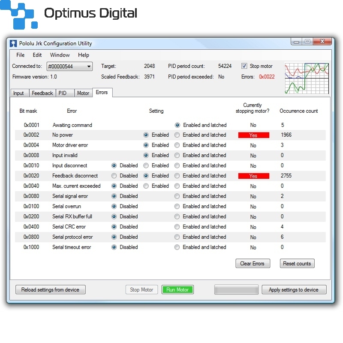Click the Scaled Feedback value 3971
The width and height of the screenshot is (343, 343).
[149, 77]
